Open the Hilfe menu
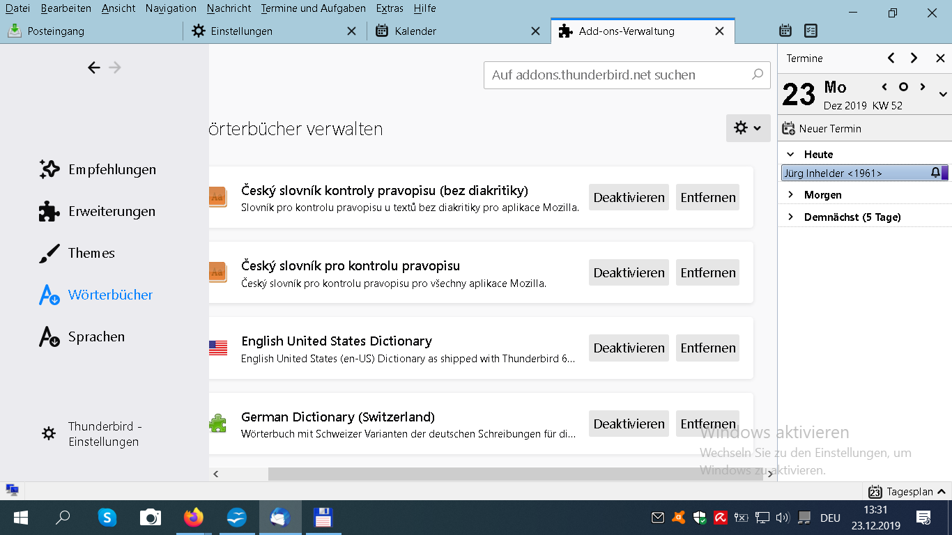This screenshot has width=952, height=535. [424, 8]
